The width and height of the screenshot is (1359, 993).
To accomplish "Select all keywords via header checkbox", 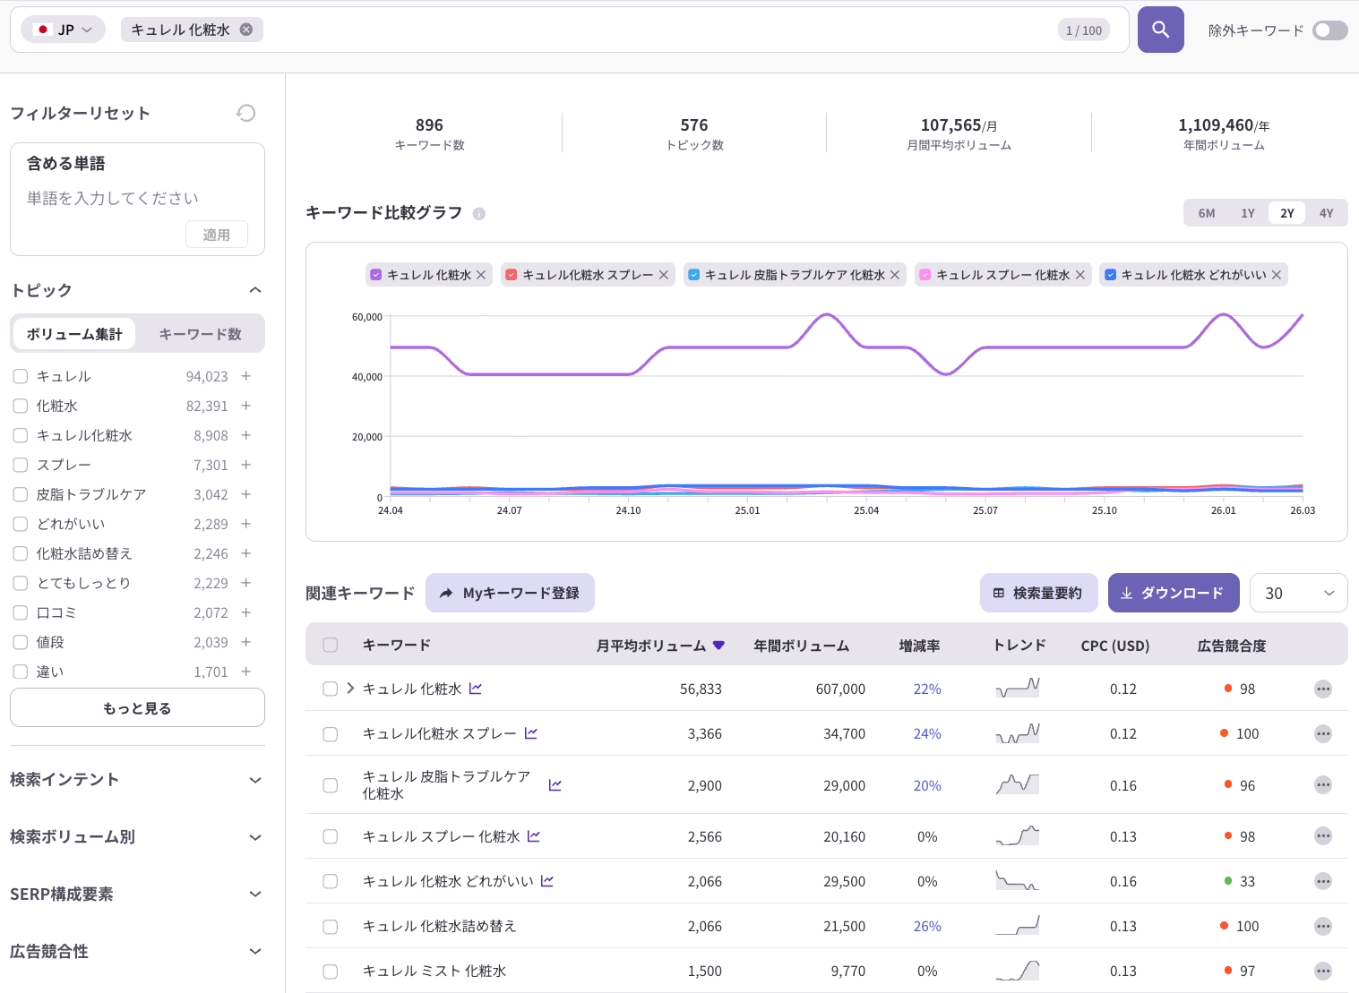I will [331, 645].
